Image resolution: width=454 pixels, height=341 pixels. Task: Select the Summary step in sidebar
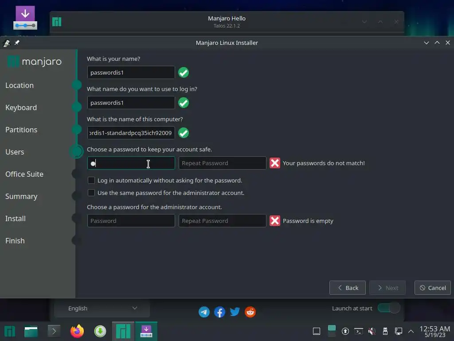21,196
